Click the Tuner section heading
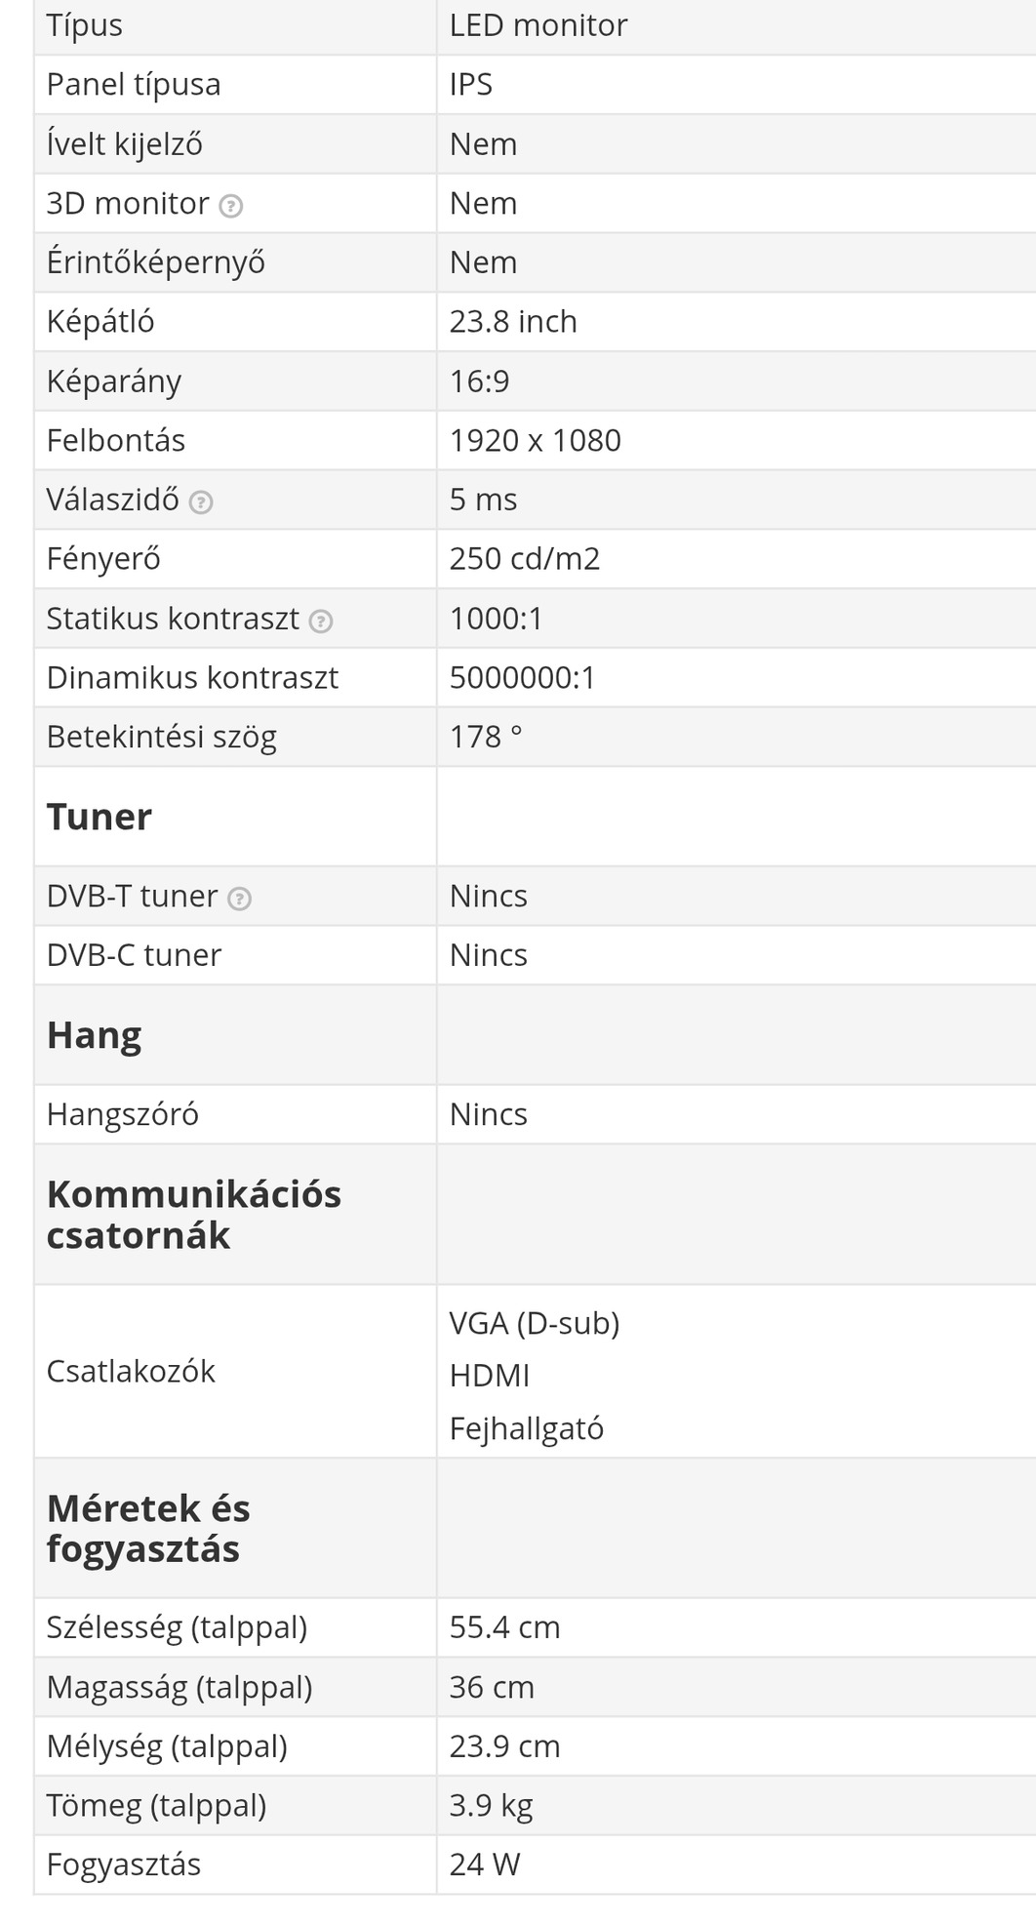The height and width of the screenshot is (1925, 1036). tap(100, 817)
